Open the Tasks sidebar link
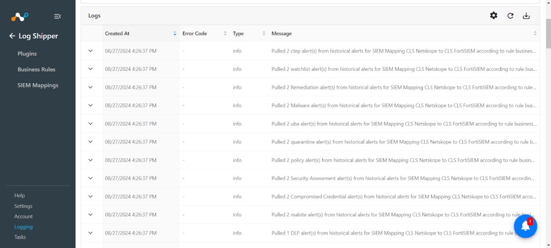 tap(20, 237)
